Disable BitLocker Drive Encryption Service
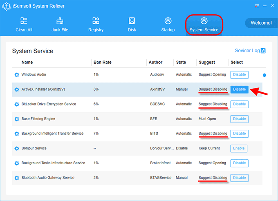This screenshot has height=201, width=278. [239, 104]
